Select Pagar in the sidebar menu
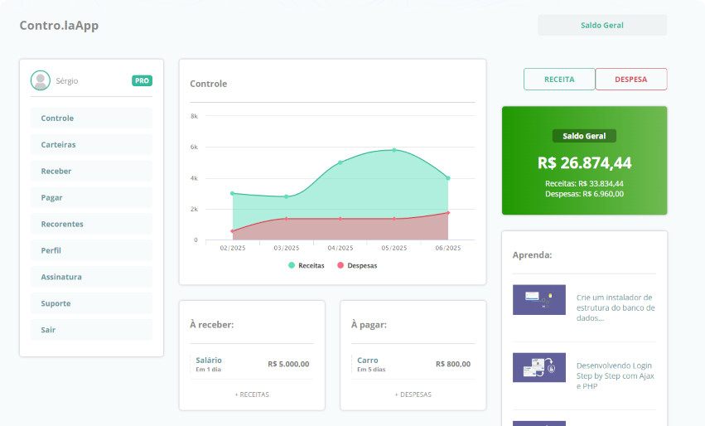The height and width of the screenshot is (426, 705). (x=91, y=197)
